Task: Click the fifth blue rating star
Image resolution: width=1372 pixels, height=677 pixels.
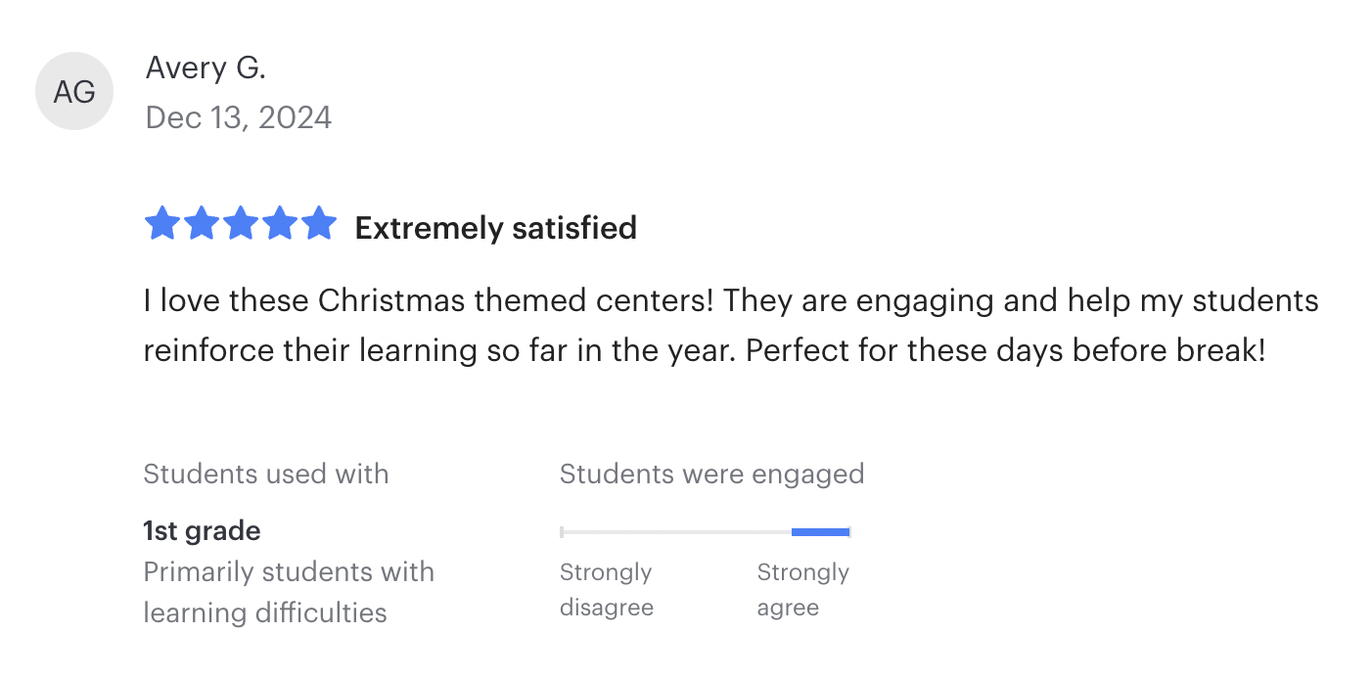Action: point(319,224)
